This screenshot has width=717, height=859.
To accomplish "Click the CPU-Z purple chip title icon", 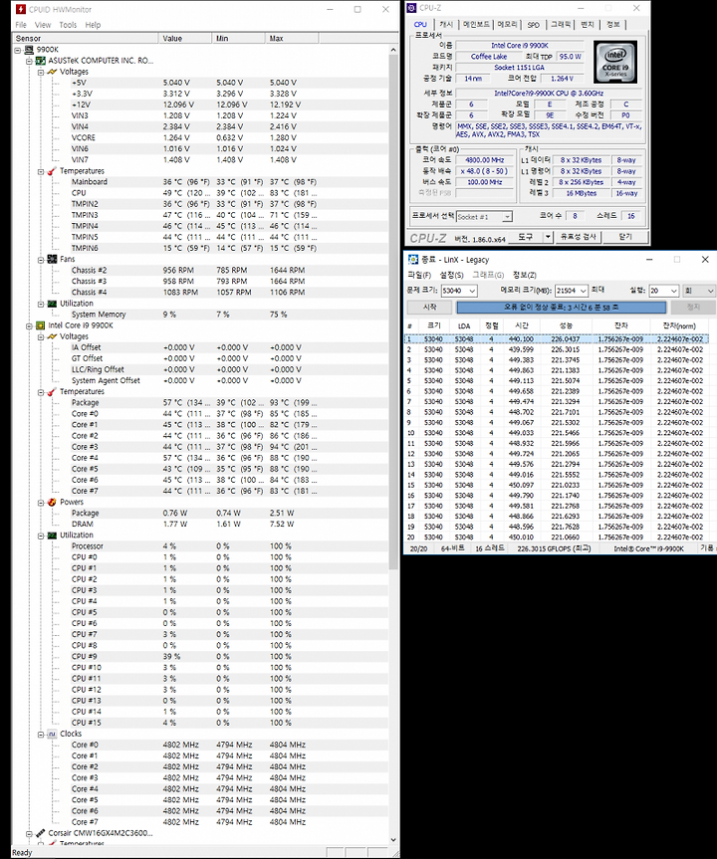I will click(411, 8).
